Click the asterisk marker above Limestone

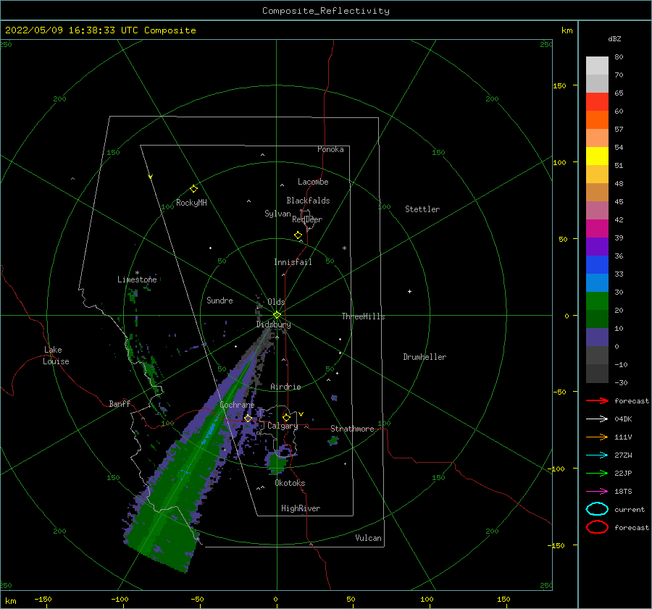tap(137, 273)
